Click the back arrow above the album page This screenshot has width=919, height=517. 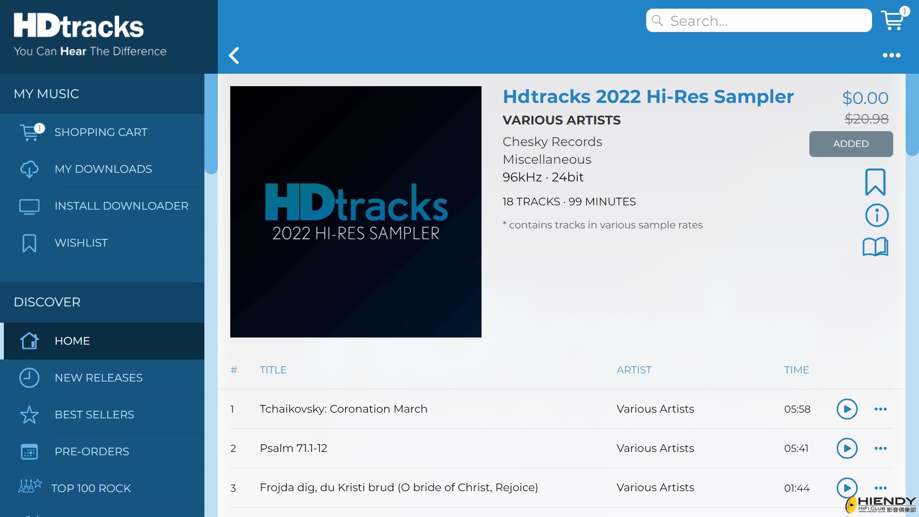pyautogui.click(x=234, y=56)
